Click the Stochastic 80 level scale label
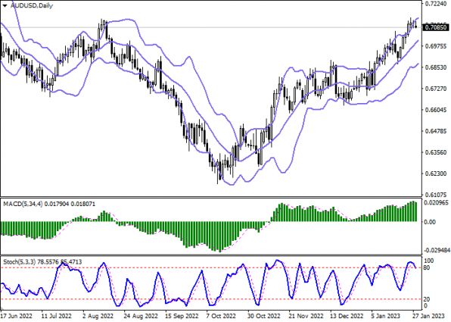The image size is (451, 322). point(427,268)
